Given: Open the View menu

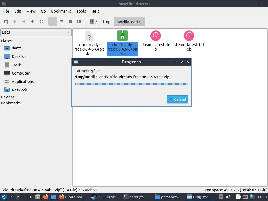Looking at the screenshot, I should pos(31,11).
